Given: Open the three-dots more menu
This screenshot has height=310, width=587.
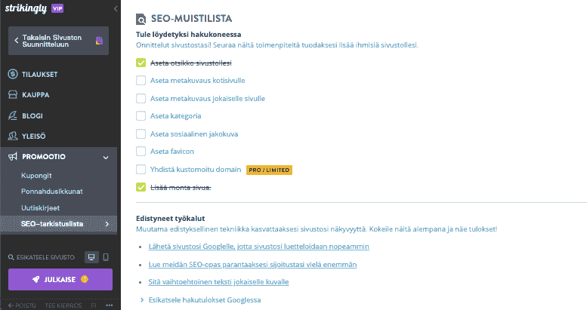Looking at the screenshot, I should [110, 305].
